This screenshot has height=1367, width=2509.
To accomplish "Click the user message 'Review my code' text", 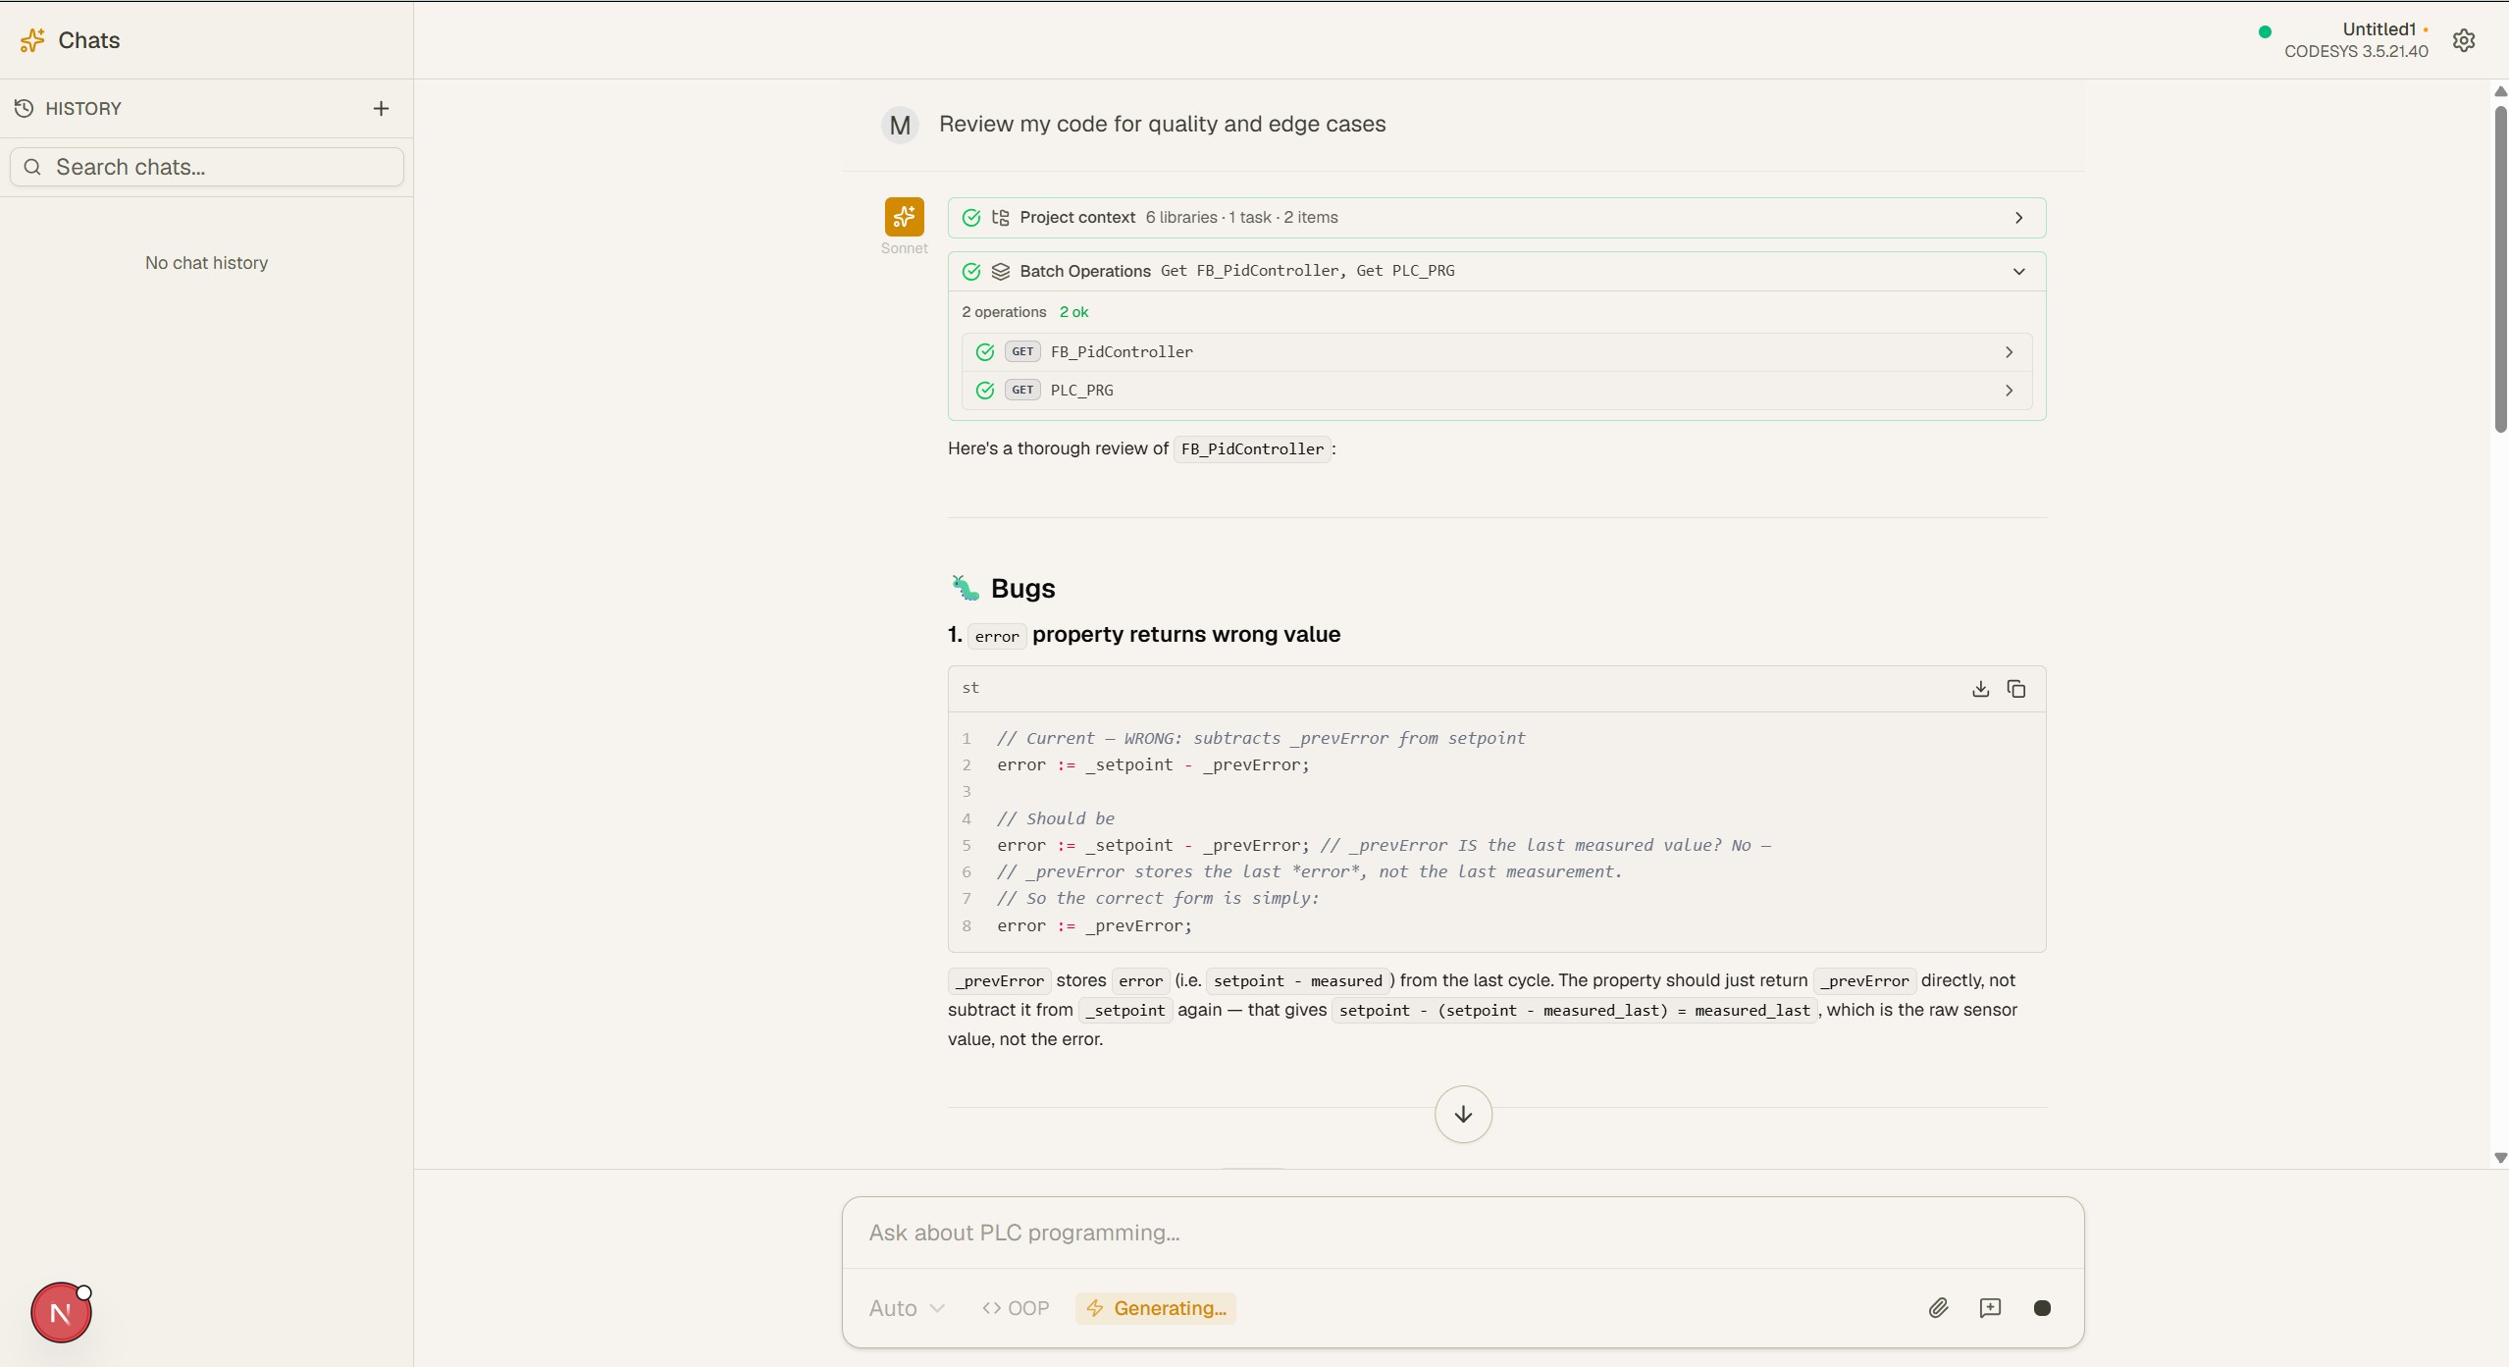I will (x=1163, y=124).
